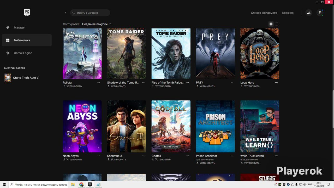Open the three-dot menu for Prison Architect
334x188 pixels.
point(232,156)
